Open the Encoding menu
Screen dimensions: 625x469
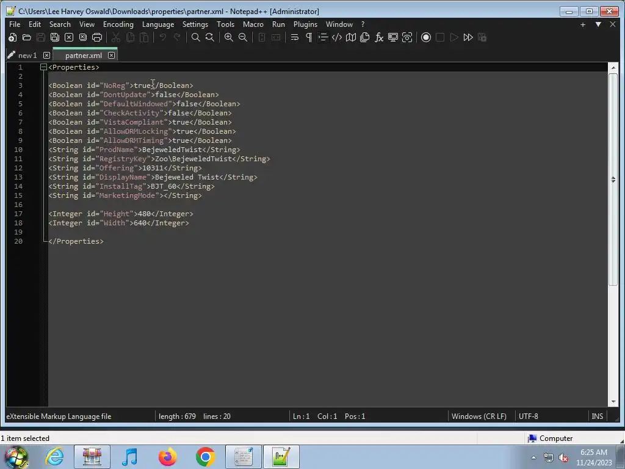coord(118,24)
